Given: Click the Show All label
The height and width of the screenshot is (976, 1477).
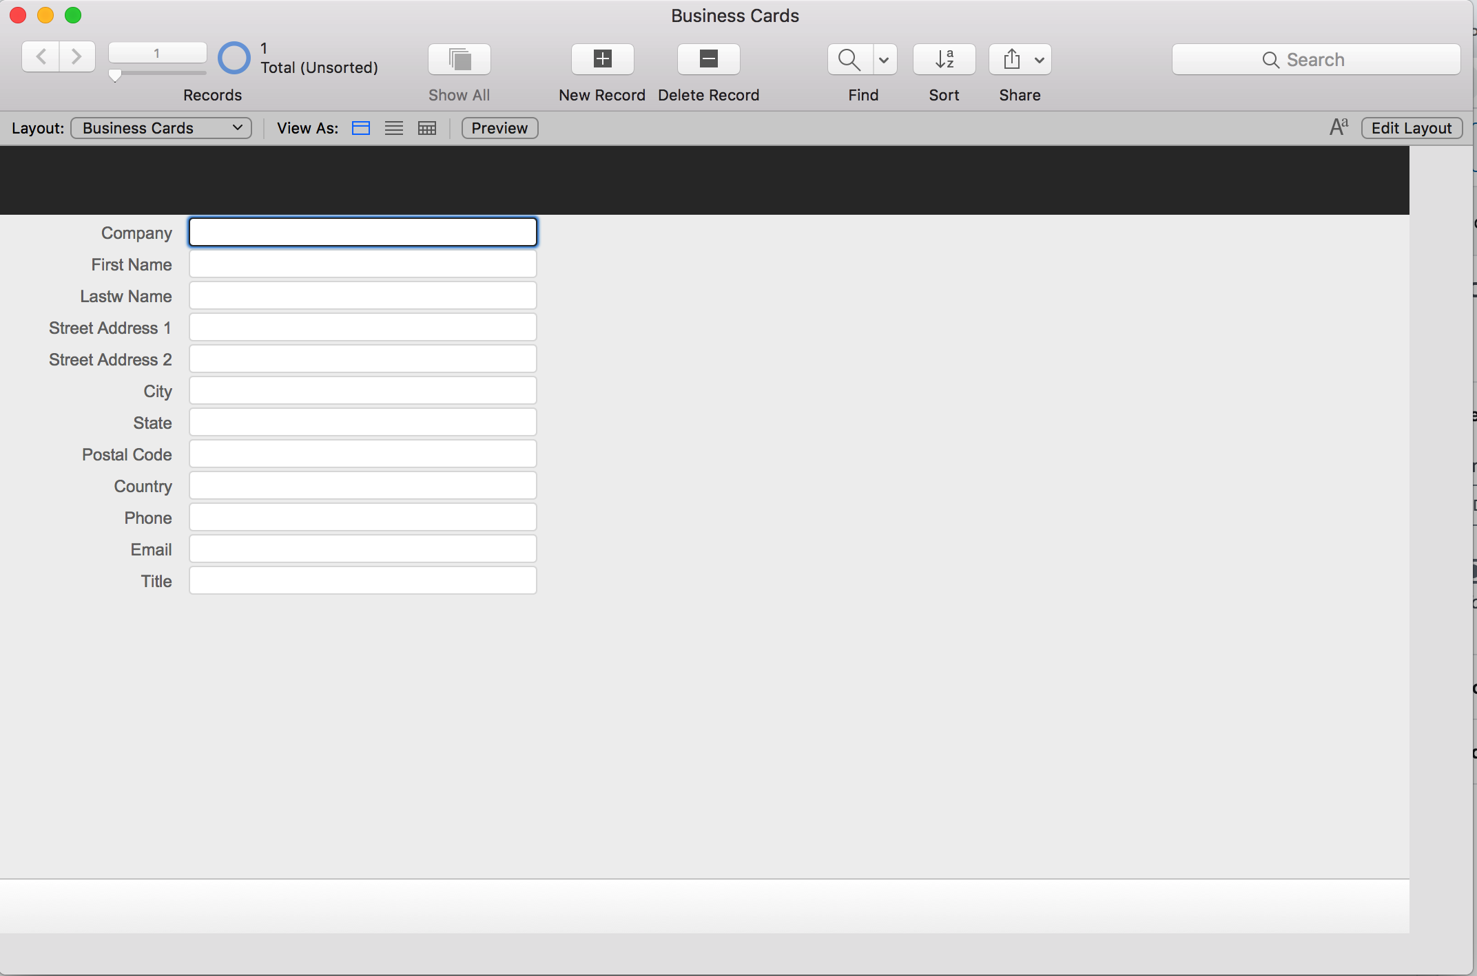Looking at the screenshot, I should tap(459, 95).
